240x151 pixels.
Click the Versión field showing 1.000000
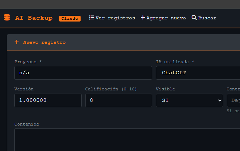(48, 100)
